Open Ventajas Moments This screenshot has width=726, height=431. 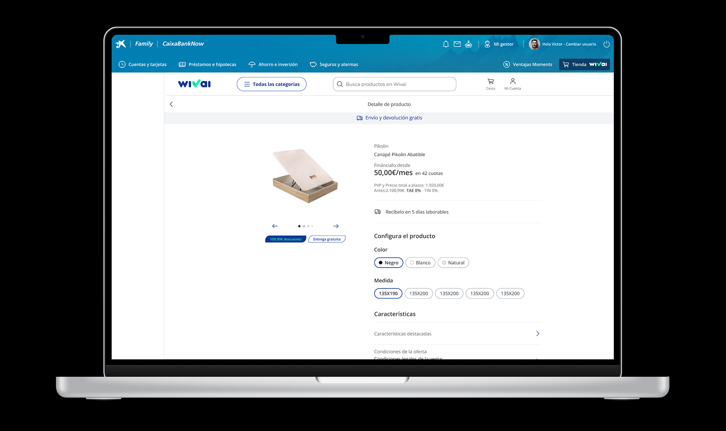pyautogui.click(x=527, y=65)
